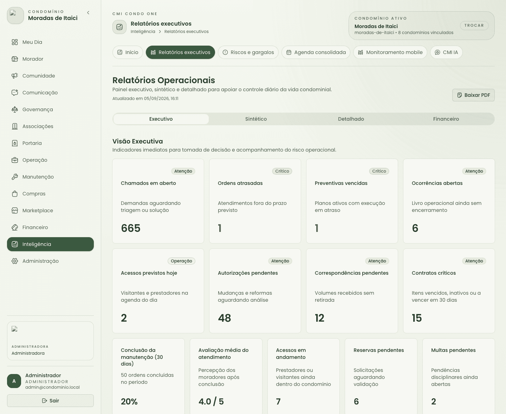The image size is (506, 414).
Task: Click the Comunidade megaphone icon
Action: click(x=15, y=76)
